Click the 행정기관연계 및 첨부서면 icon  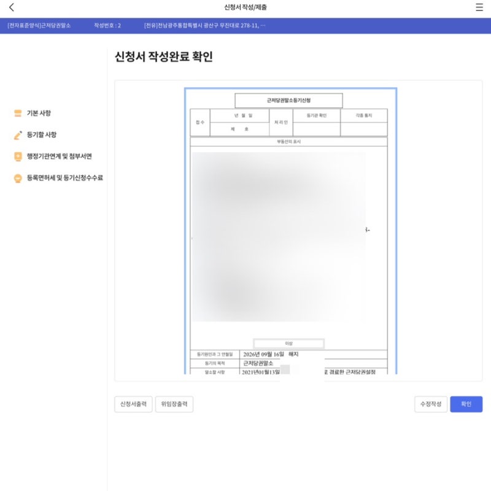click(18, 157)
